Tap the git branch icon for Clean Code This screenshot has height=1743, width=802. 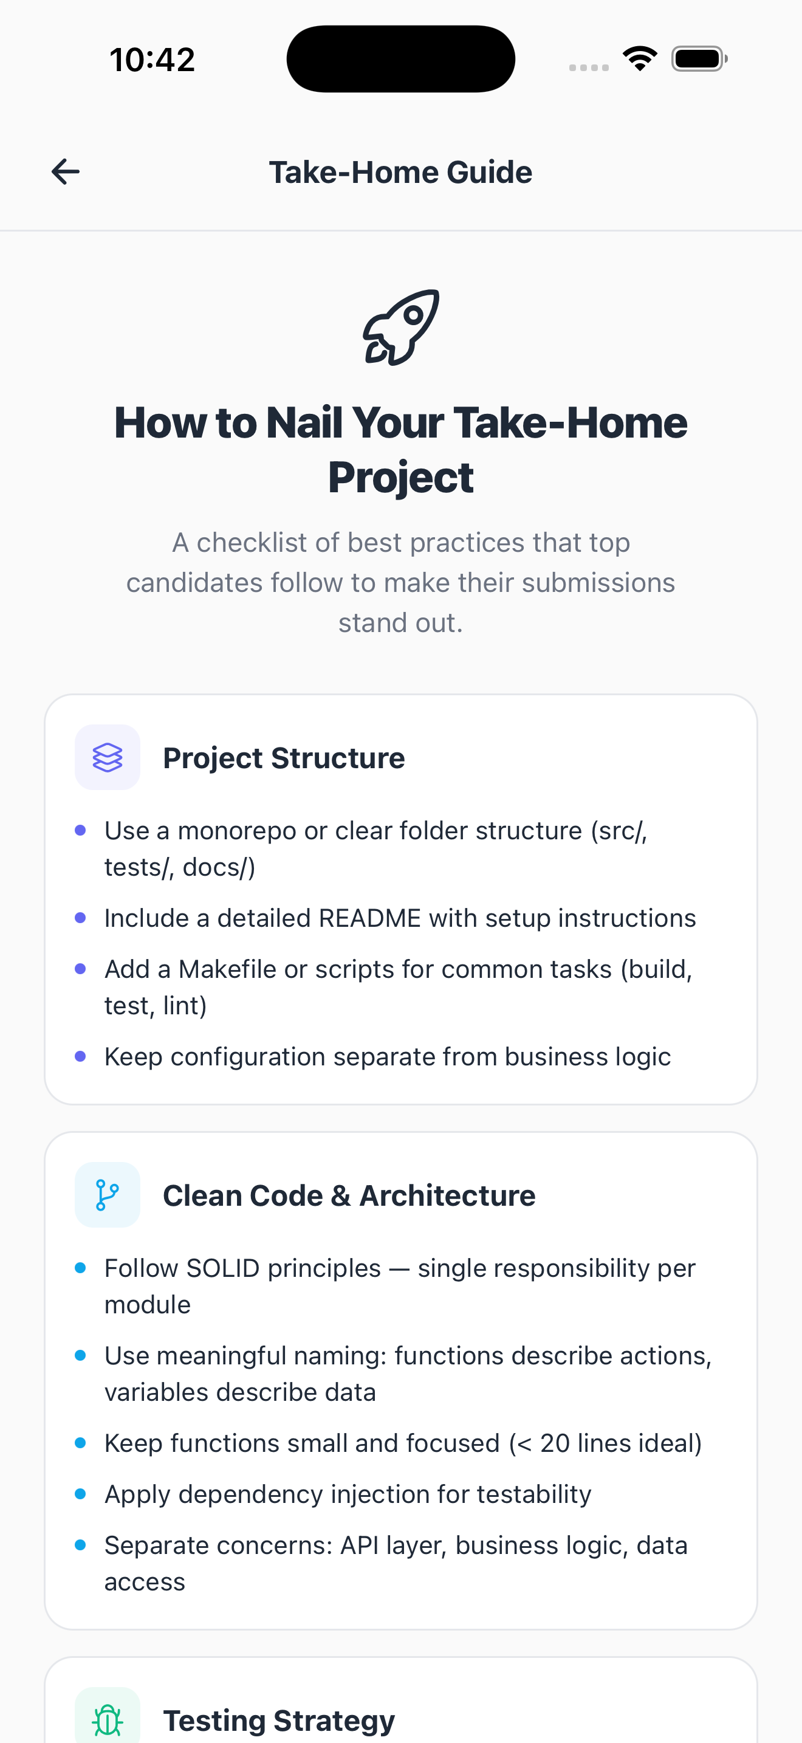[x=108, y=1194]
